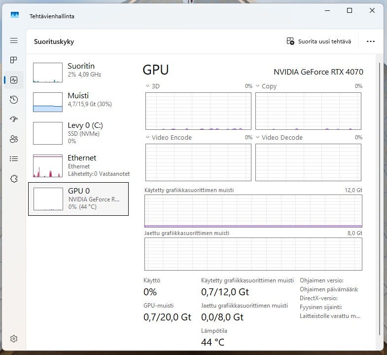Open Startup apps page icon
Viewport: 387px width, 355px height.
coord(14,119)
